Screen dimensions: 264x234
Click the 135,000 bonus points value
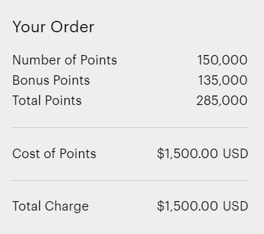(223, 80)
